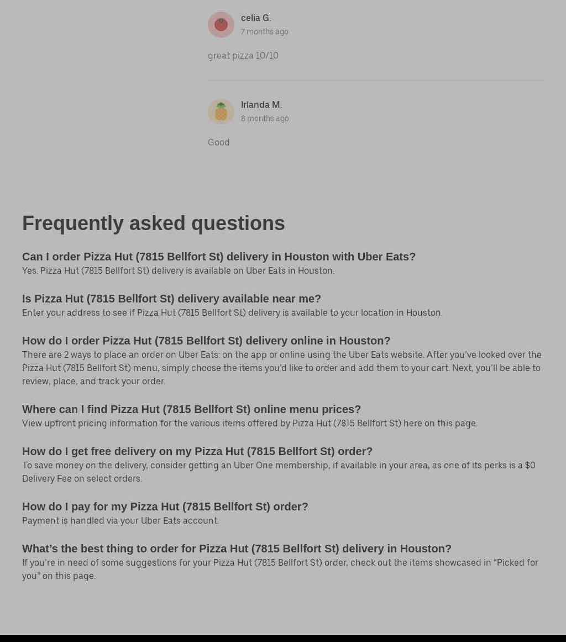This screenshot has width=566, height=642.
Task: Click the answer mentioning 'Picked for you'
Action: 280,569
